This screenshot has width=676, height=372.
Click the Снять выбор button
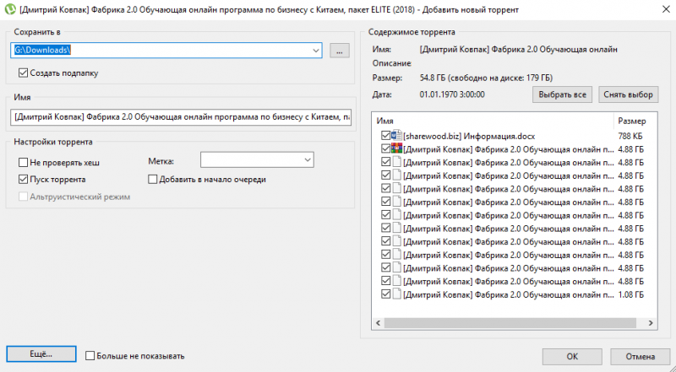[628, 94]
